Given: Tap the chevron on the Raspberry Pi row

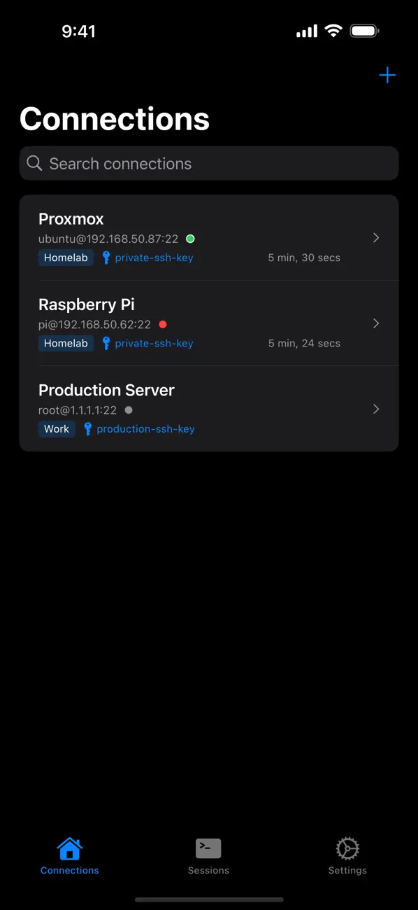Looking at the screenshot, I should click(376, 323).
